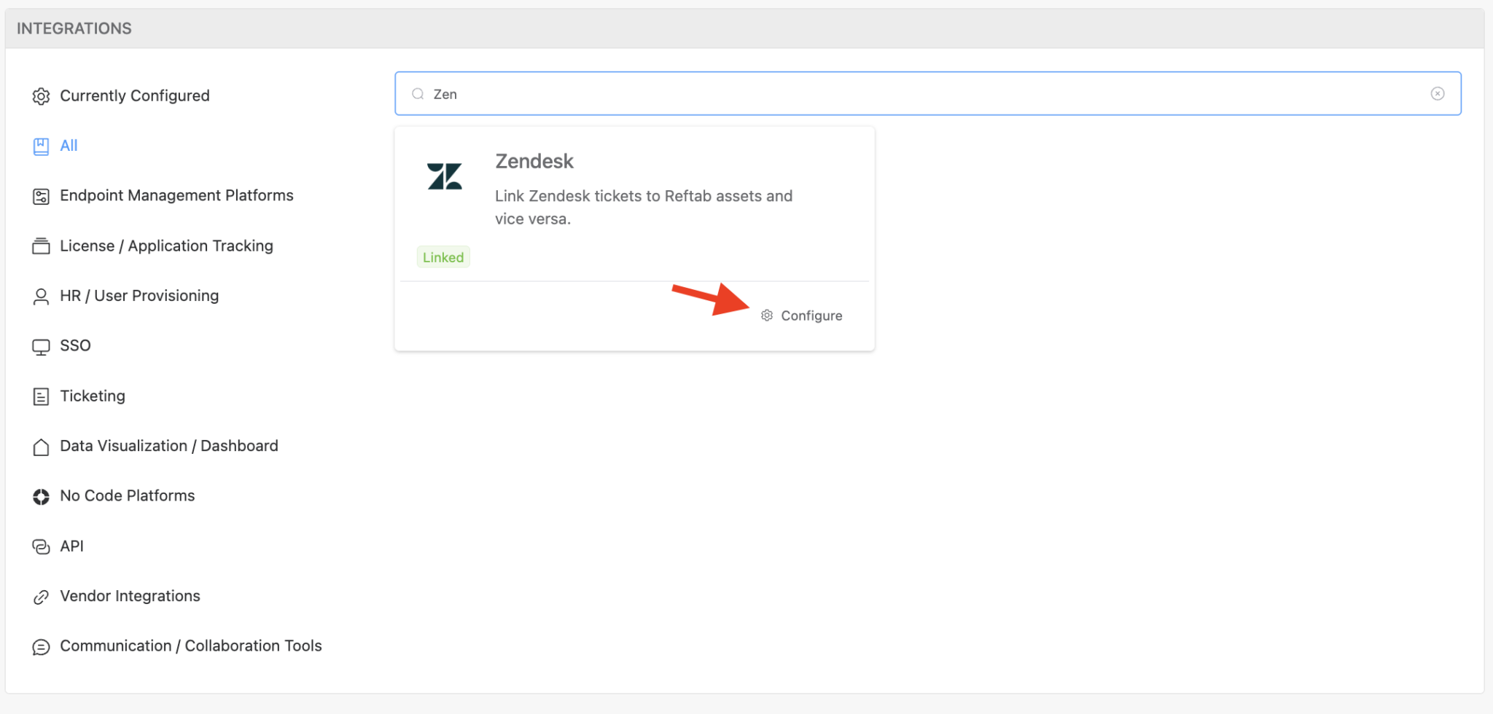Open the All integrations category
The height and width of the screenshot is (714, 1493).
[69, 146]
